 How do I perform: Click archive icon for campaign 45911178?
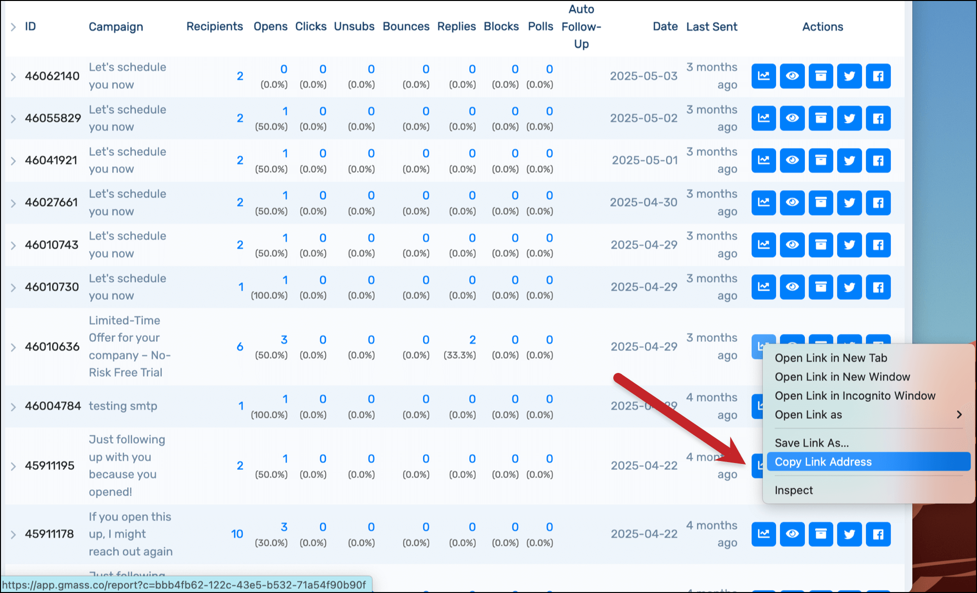pyautogui.click(x=821, y=534)
